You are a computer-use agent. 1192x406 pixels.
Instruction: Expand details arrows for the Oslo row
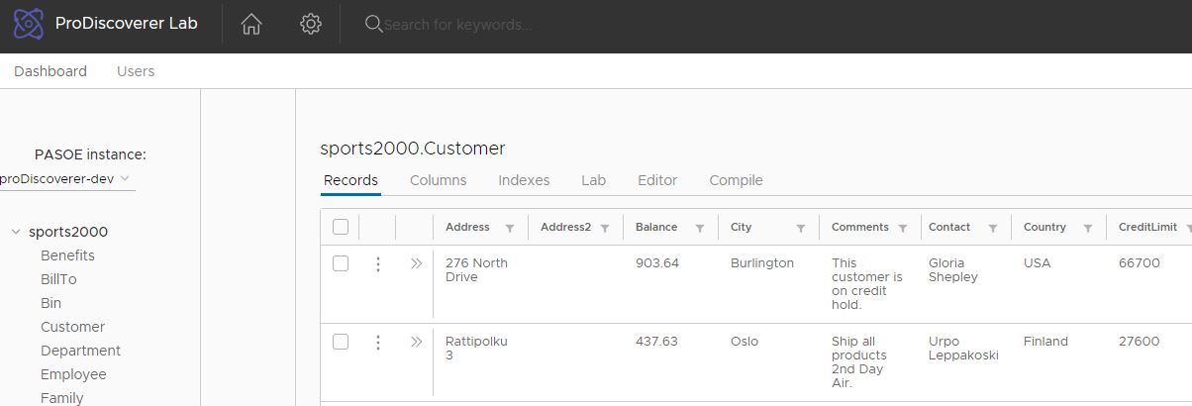(x=416, y=342)
